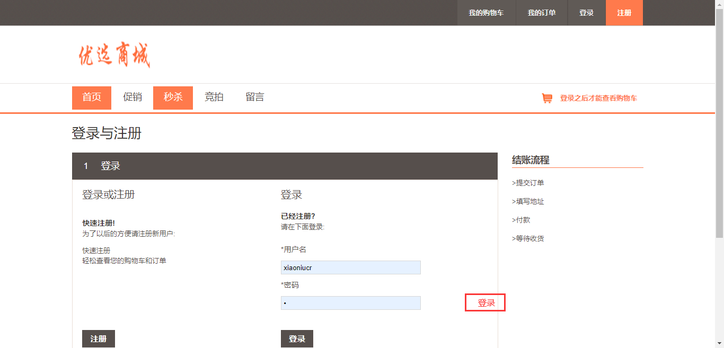Open the 留言 navigation tab

pos(255,97)
